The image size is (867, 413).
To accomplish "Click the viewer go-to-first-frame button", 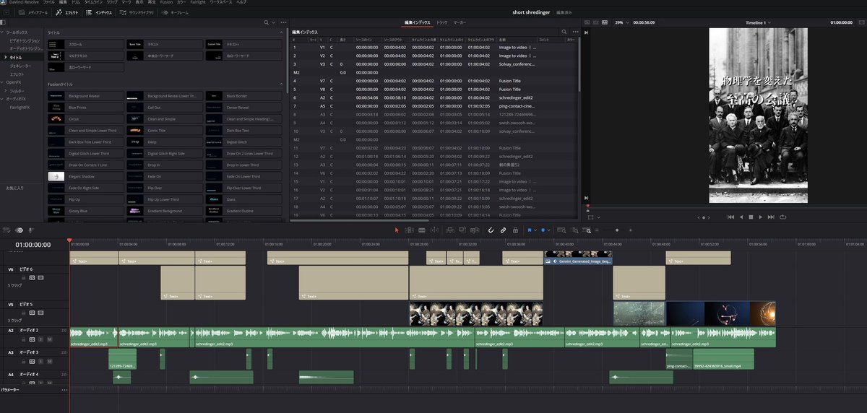I will click(730, 217).
